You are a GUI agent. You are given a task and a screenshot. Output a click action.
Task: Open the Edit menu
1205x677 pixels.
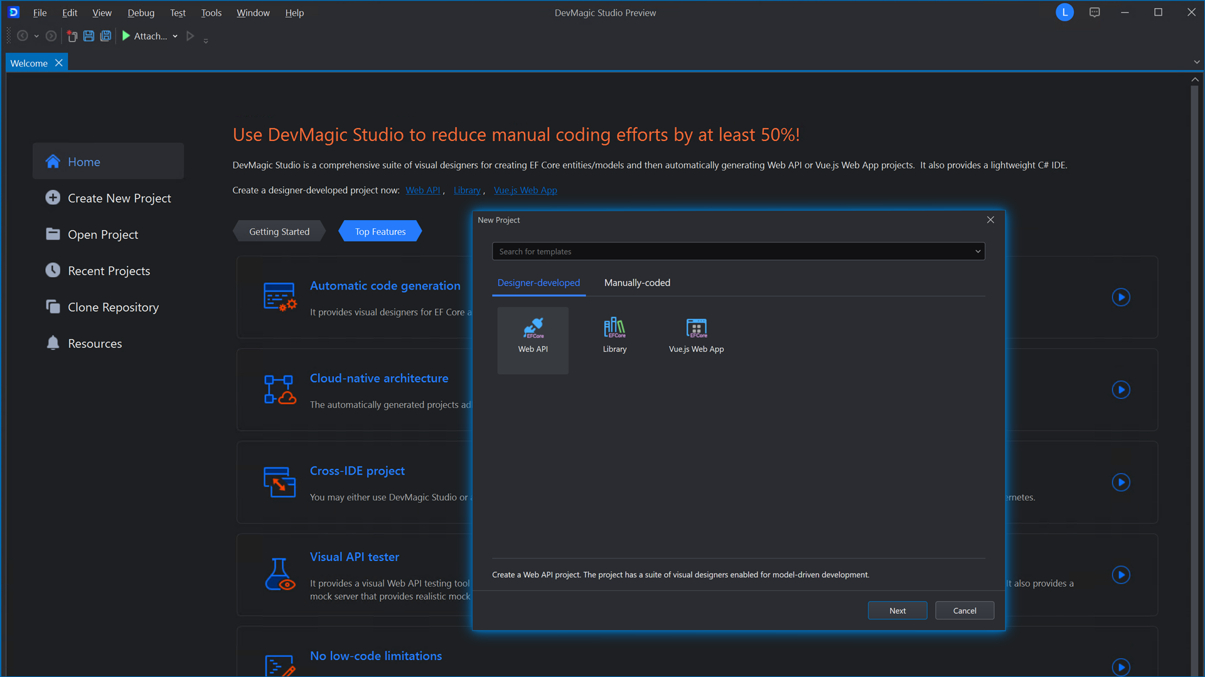click(x=70, y=13)
